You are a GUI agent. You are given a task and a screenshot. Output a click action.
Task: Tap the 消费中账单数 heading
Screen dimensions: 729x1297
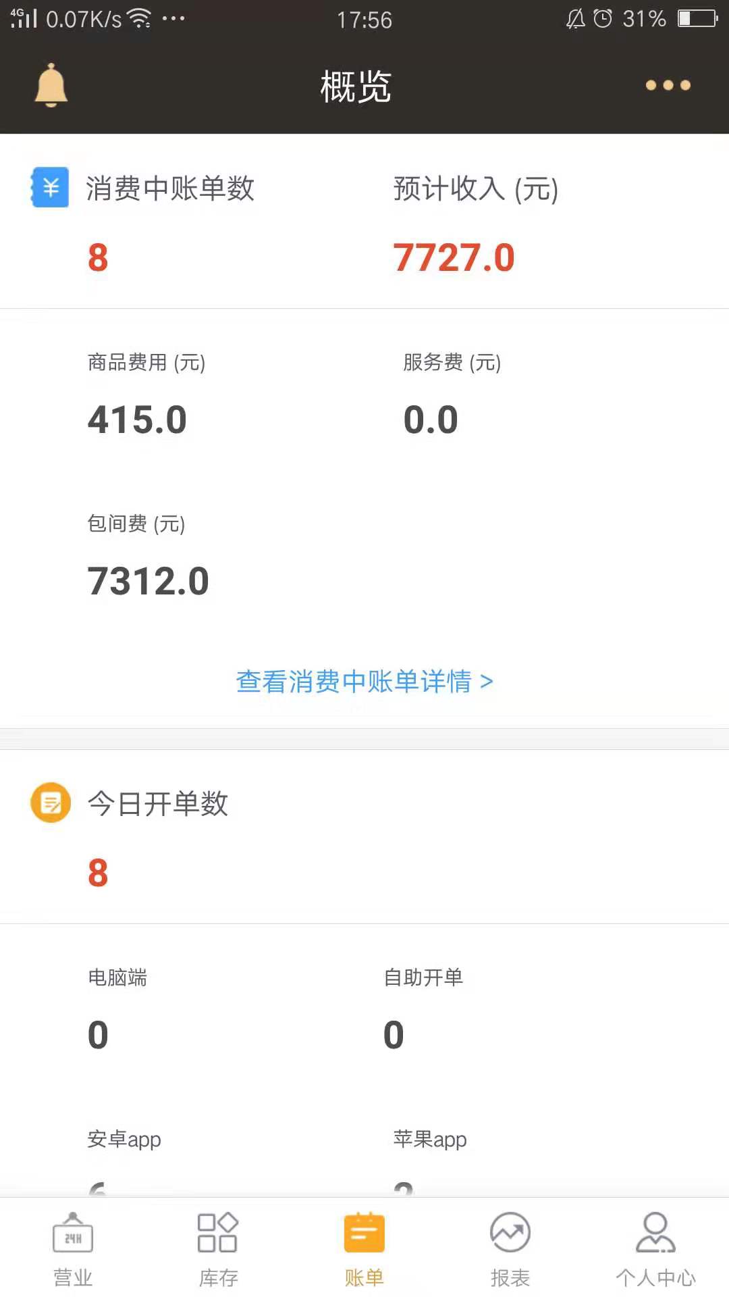170,188
